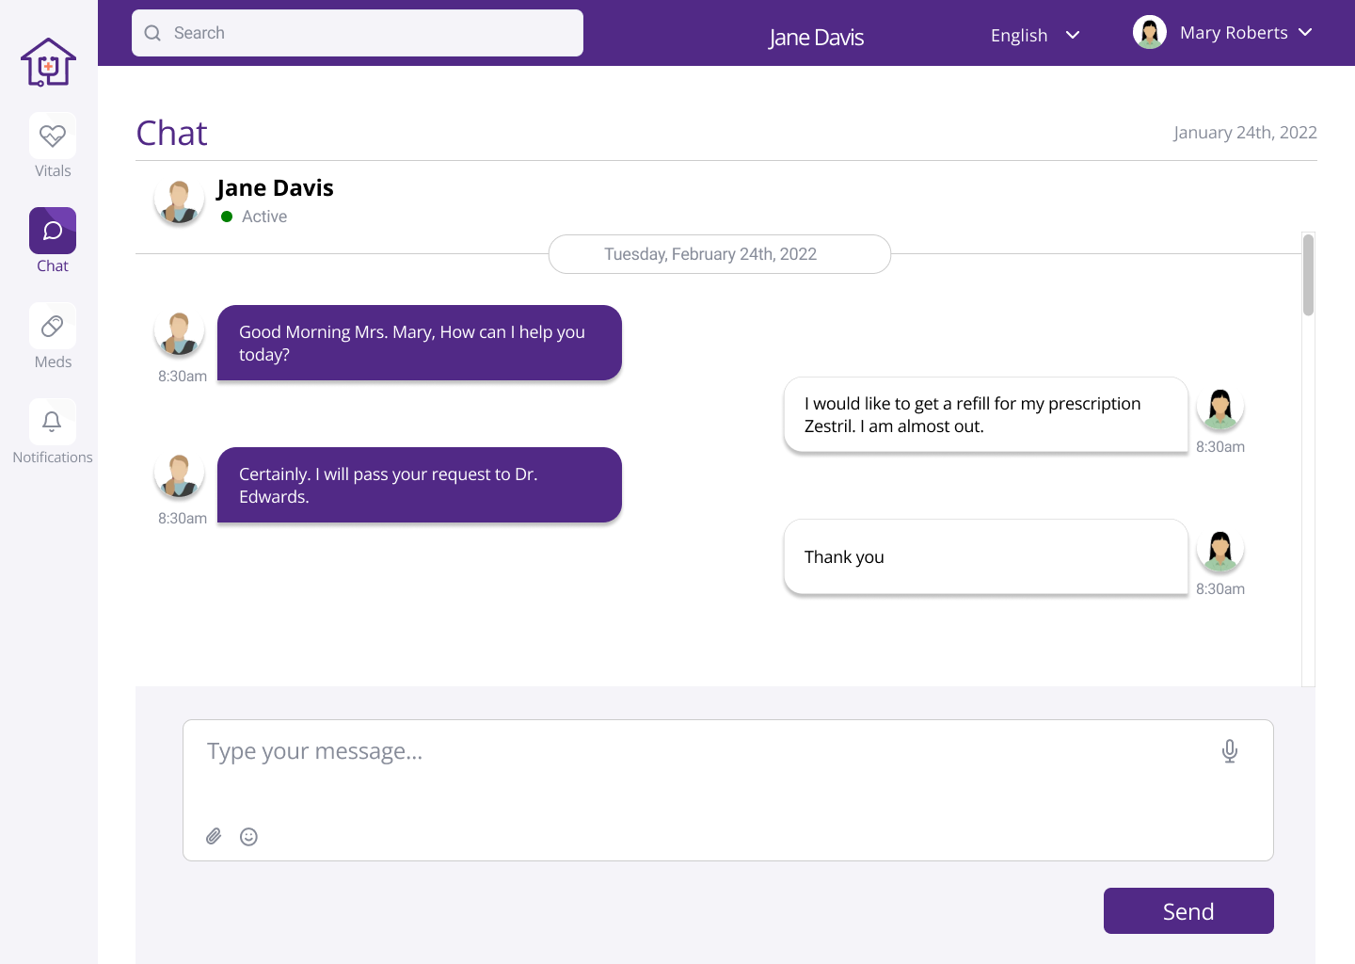Click Jane Davis's name above the conversation

tap(275, 187)
